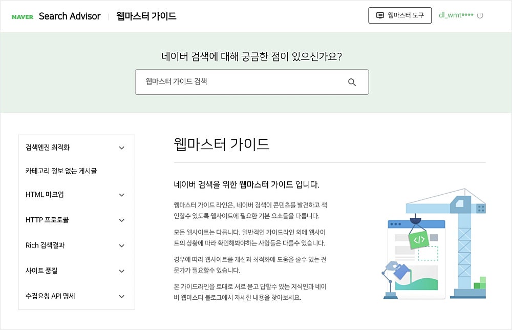
Task: Expand the Rich 검색결과 chevron
Action: tap(121, 245)
